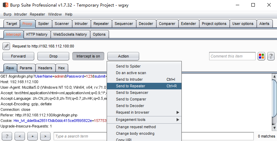This screenshot has height=141, width=277.
Task: Choose Send to Intruder from context menu
Action: click(x=129, y=79)
